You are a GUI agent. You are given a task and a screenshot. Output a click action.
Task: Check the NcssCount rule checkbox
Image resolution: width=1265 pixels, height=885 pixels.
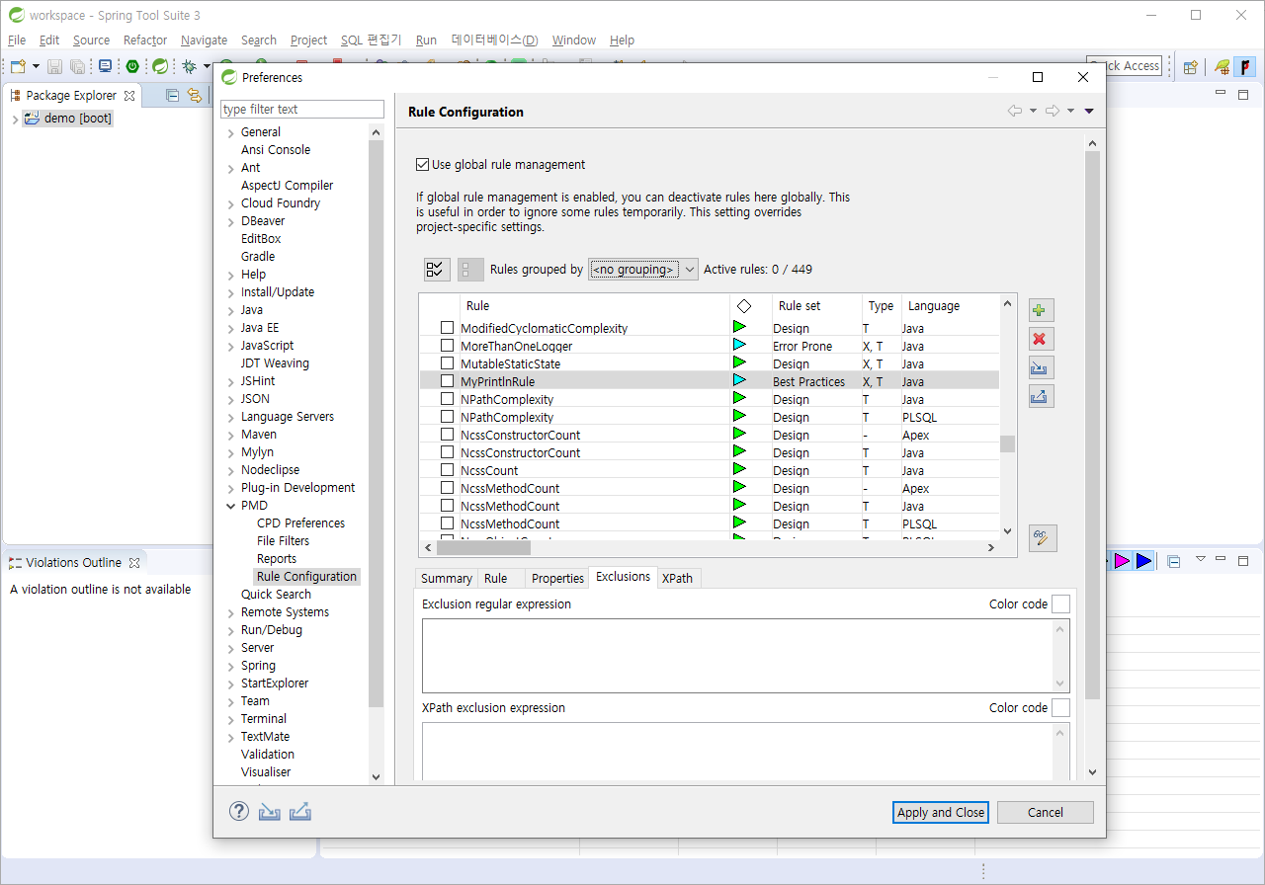tap(448, 470)
